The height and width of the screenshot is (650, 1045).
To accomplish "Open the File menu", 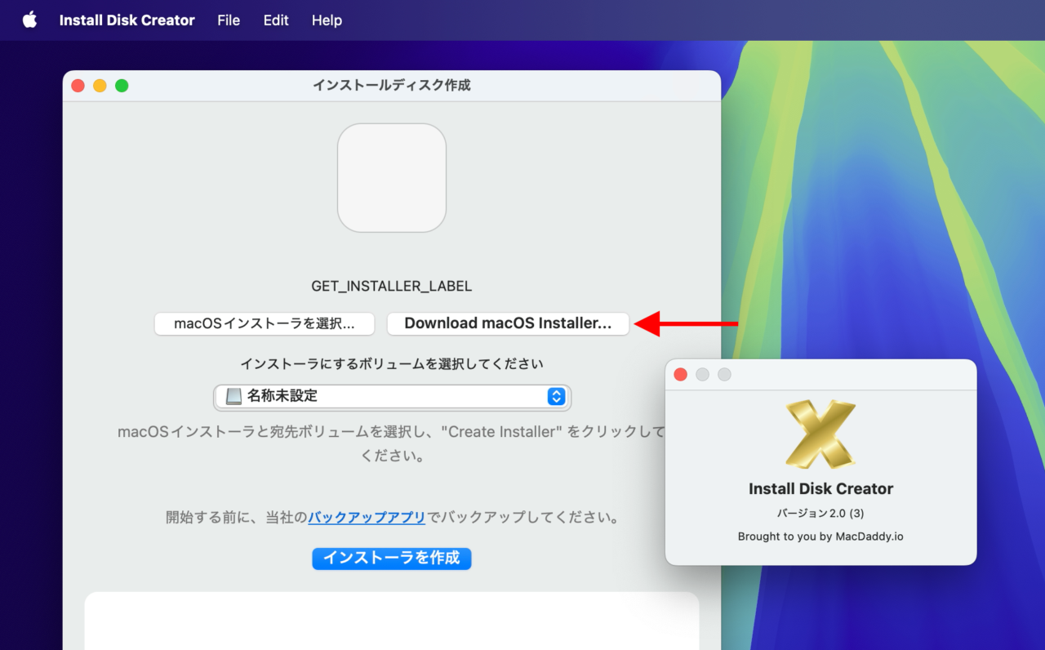I will tap(228, 20).
